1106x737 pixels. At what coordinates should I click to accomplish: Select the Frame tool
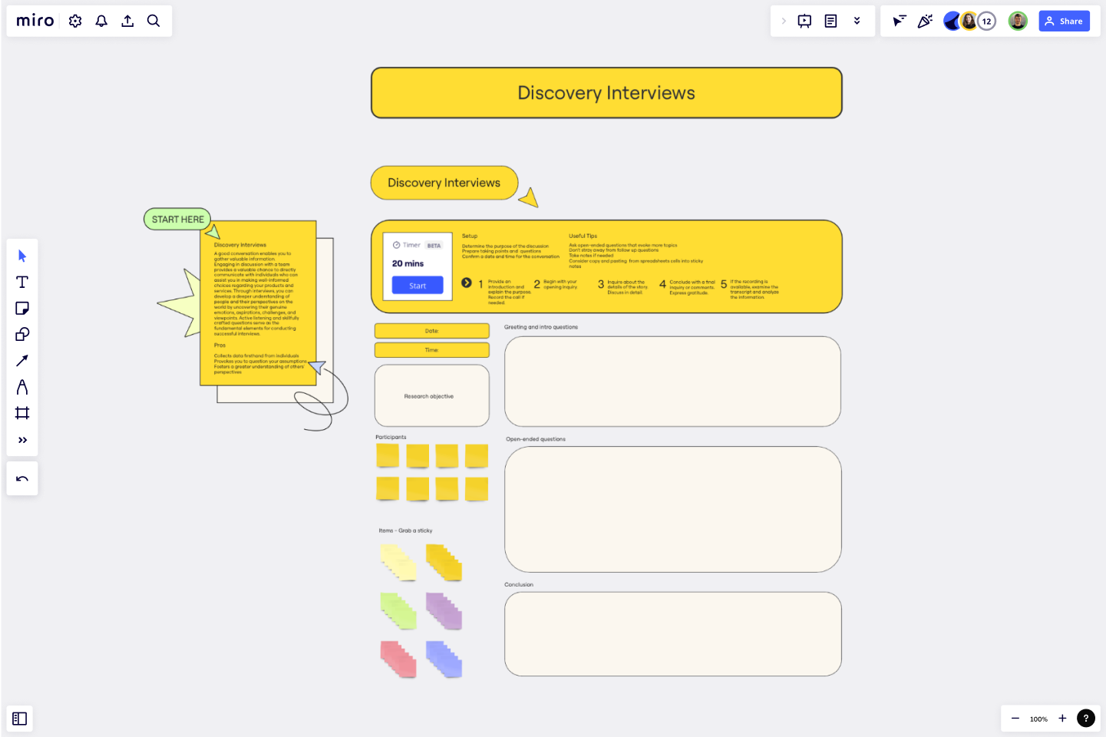22,412
